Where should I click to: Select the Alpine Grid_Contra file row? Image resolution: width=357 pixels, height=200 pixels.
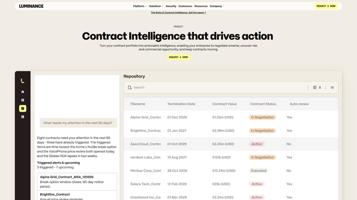(x=231, y=117)
